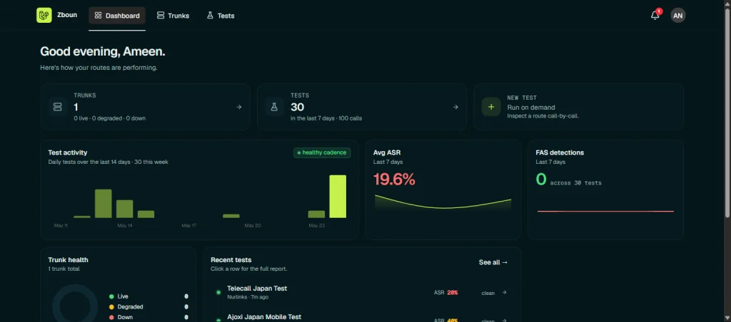The width and height of the screenshot is (731, 322).
Task: Click the tallest bar in Test activity
Action: tap(338, 197)
